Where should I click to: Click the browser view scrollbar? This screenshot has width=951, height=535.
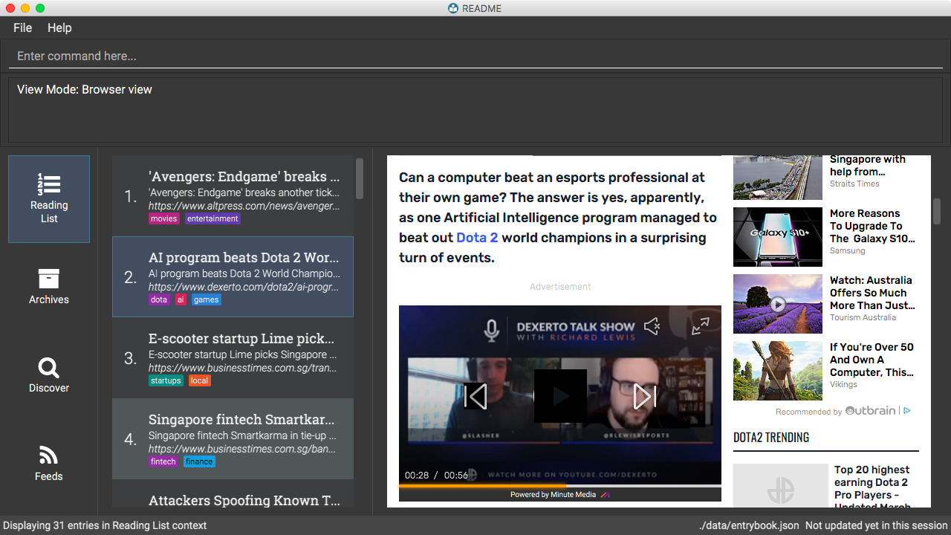click(x=937, y=210)
